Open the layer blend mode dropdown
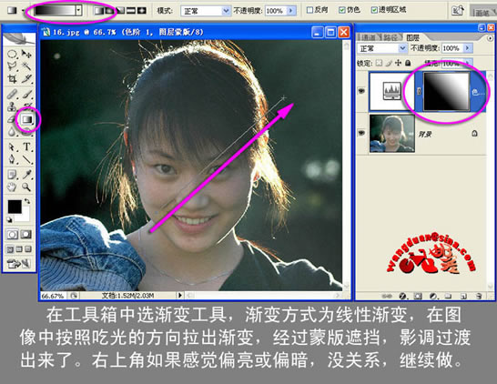The height and width of the screenshot is (384, 497). 382,48
